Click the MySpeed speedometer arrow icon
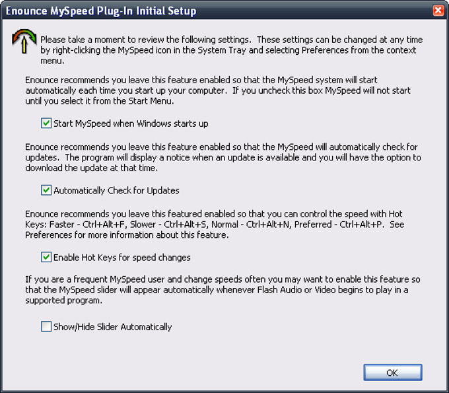This screenshot has height=393, width=449. tap(24, 41)
